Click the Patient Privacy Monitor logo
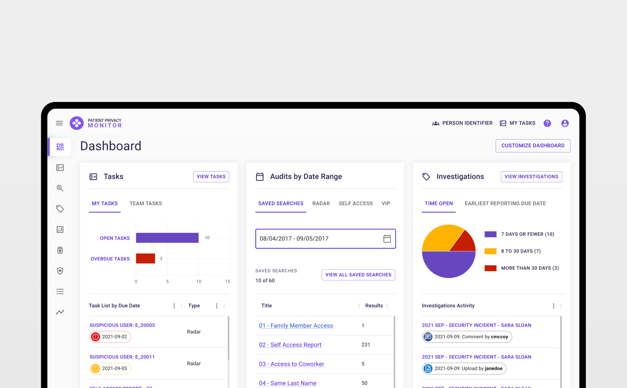The width and height of the screenshot is (627, 388). (x=96, y=123)
